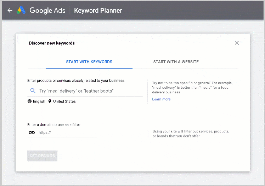Viewport: 265px width, 186px height.
Task: Click the Discover new keywords title
Action: [52, 43]
